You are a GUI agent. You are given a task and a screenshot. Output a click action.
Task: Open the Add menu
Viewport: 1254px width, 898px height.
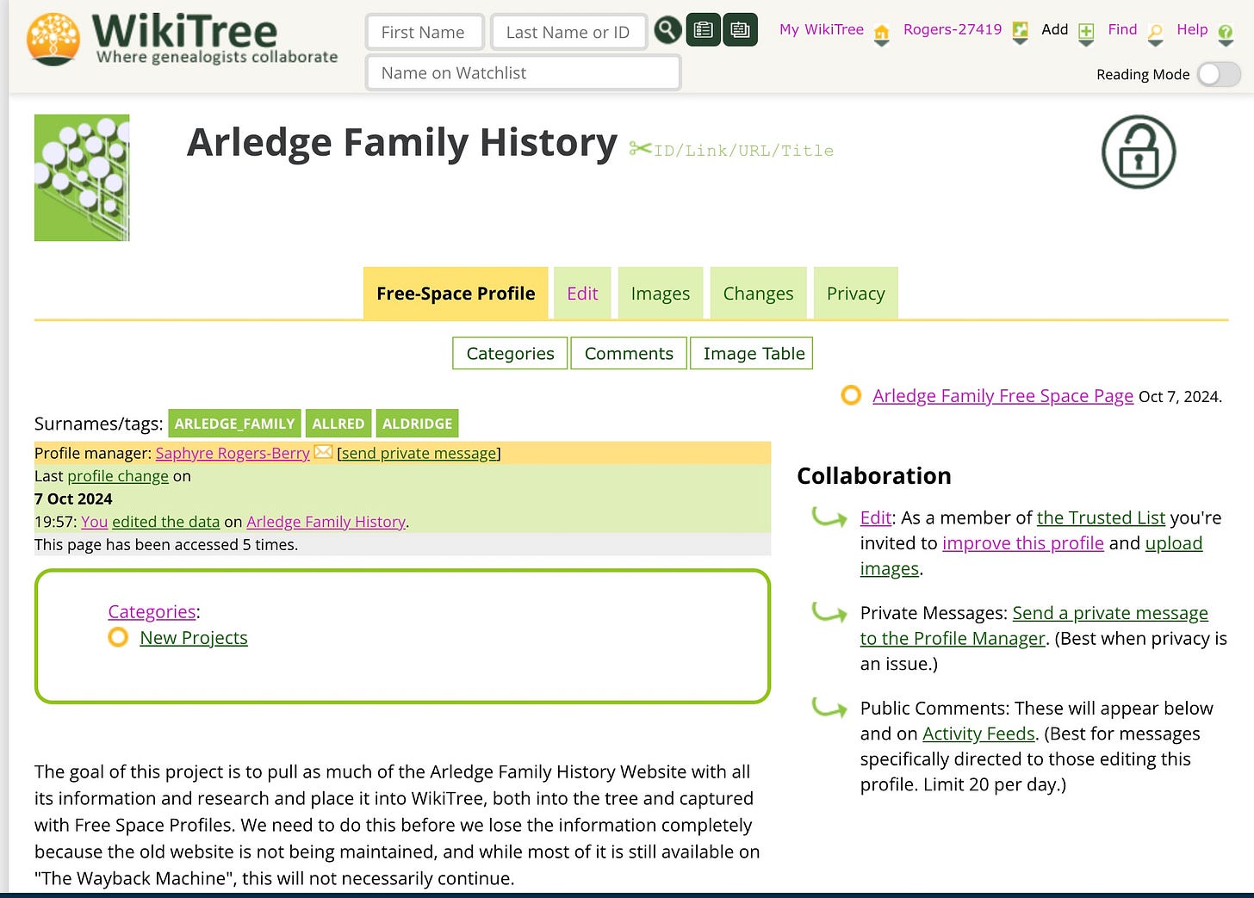[1054, 29]
